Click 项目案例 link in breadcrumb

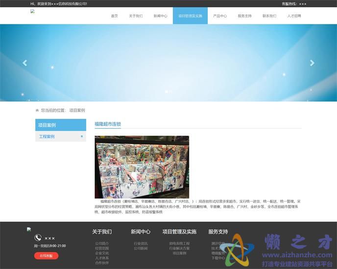(77, 111)
